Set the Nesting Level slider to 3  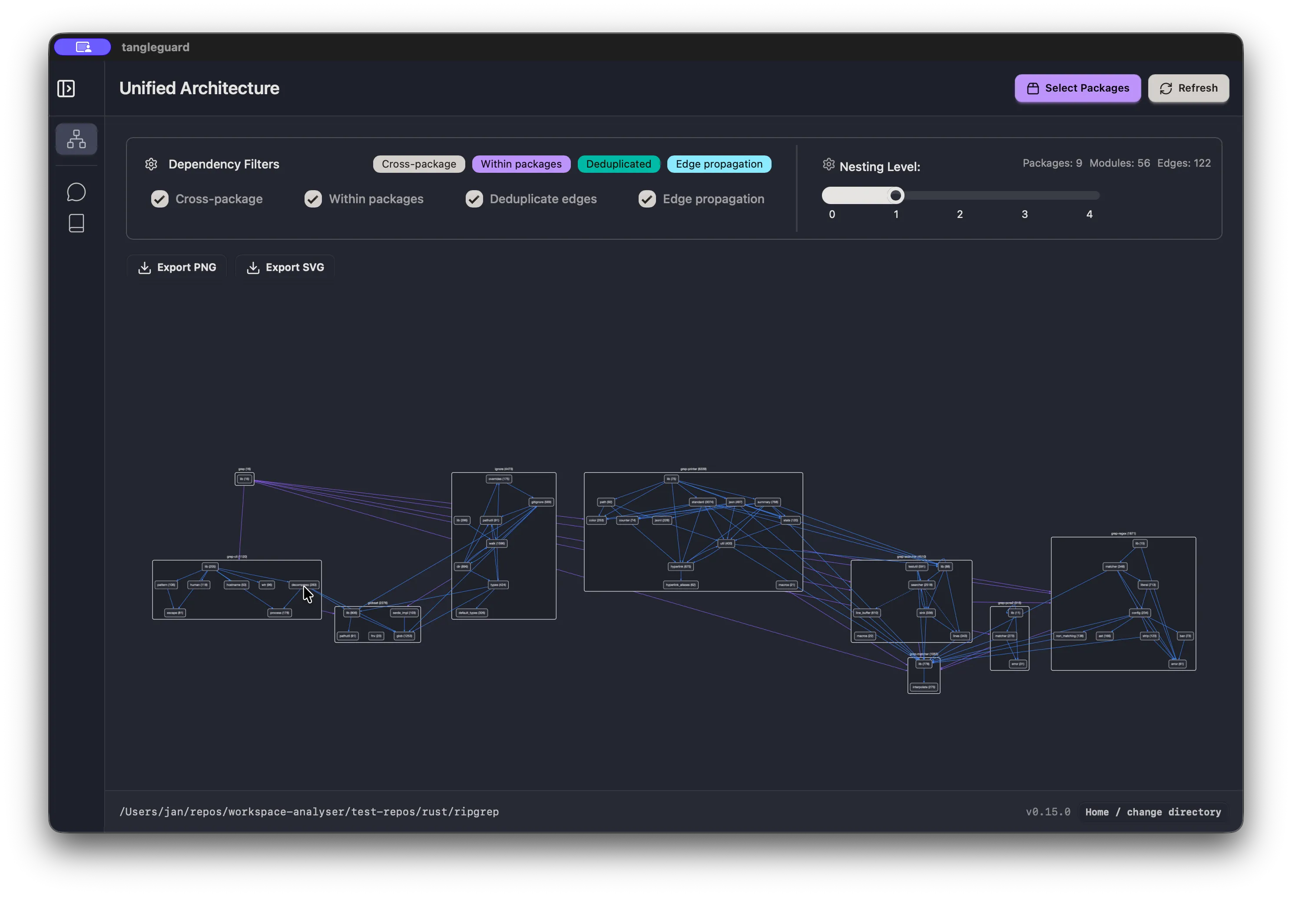(1024, 195)
